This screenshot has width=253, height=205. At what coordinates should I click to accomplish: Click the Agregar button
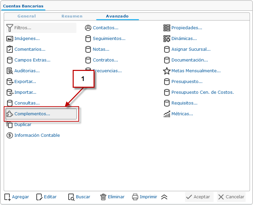(x=16, y=197)
